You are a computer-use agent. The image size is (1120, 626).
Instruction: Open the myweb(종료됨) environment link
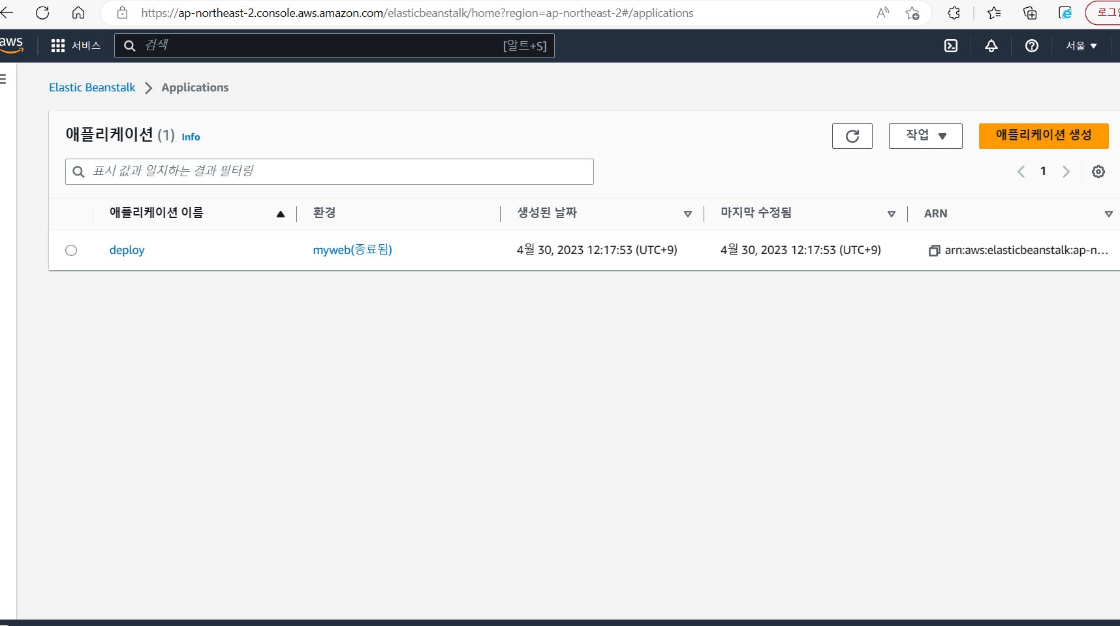pos(352,249)
